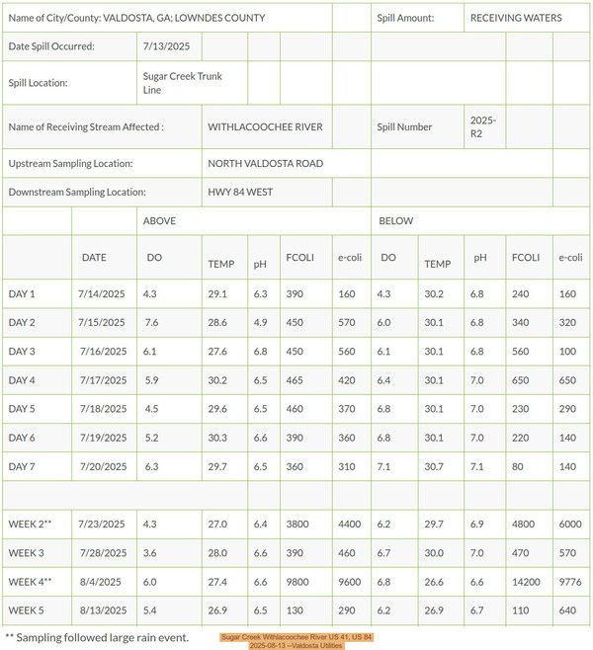The image size is (593, 650).
Task: Select WEEK 5 above FCOLI value 130
Action: (295, 610)
